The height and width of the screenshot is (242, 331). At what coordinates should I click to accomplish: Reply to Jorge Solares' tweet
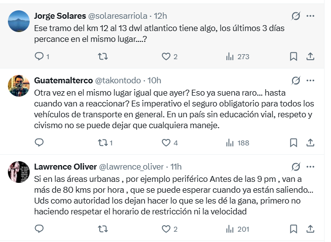pyautogui.click(x=40, y=57)
